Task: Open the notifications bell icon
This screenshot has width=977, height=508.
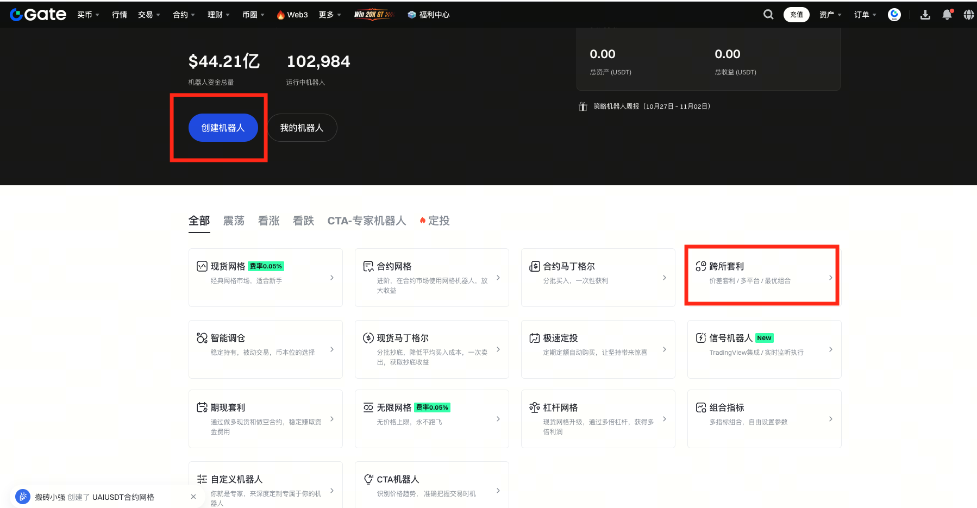Action: coord(947,15)
